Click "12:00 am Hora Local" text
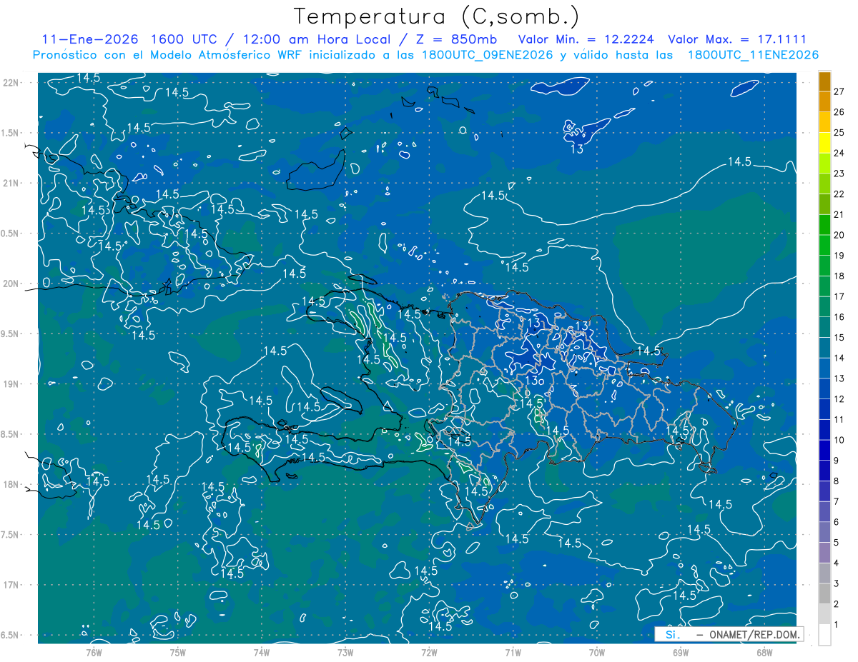 315,40
